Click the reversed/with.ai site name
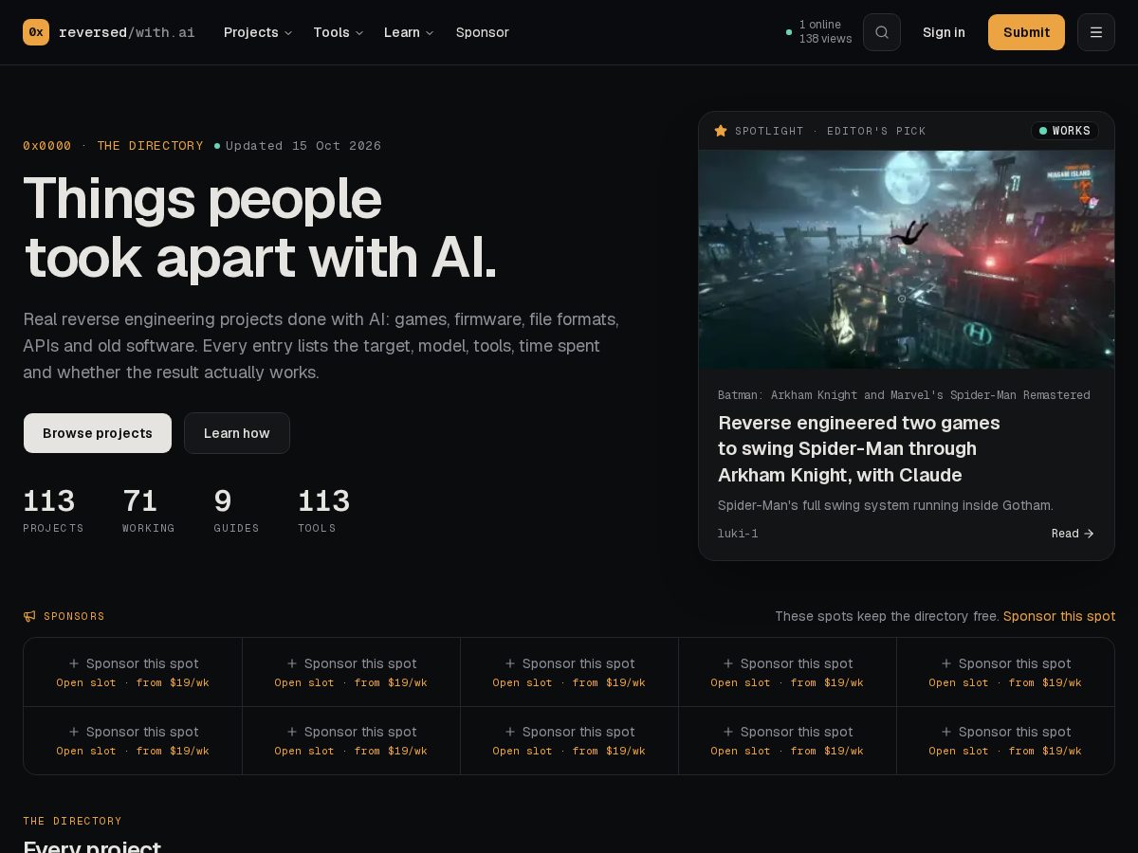The height and width of the screenshot is (853, 1138). (x=127, y=32)
